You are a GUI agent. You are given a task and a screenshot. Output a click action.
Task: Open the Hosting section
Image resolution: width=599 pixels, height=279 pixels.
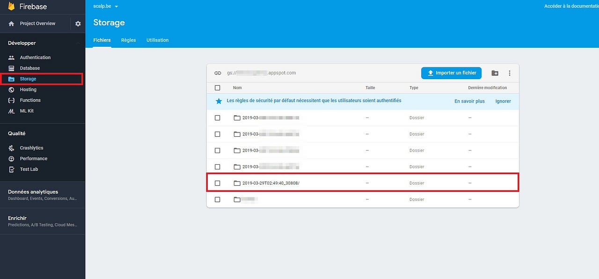coord(29,89)
